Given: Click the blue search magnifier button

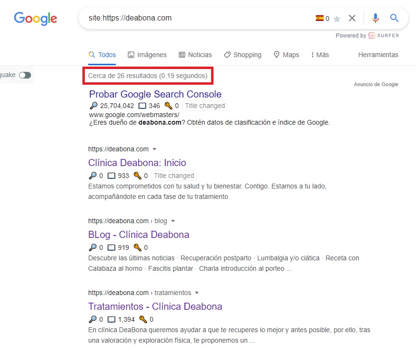Looking at the screenshot, I should pos(394,19).
